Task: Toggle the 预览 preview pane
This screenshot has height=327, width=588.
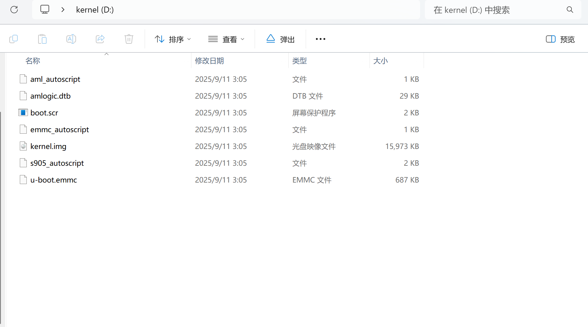Action: 560,39
